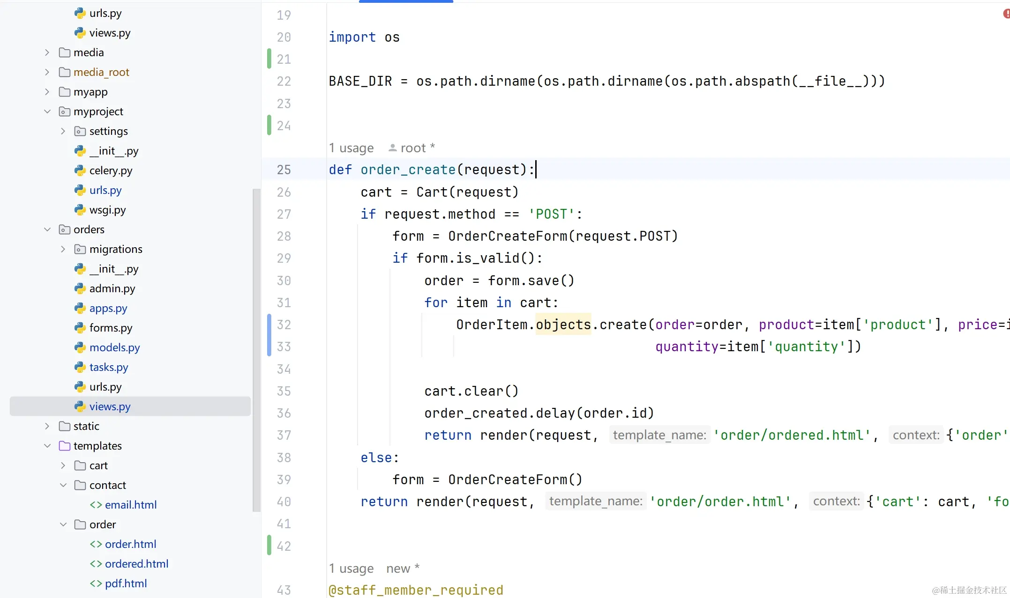This screenshot has height=598, width=1010.
Task: Expand the migrations folder
Action: tap(63, 249)
